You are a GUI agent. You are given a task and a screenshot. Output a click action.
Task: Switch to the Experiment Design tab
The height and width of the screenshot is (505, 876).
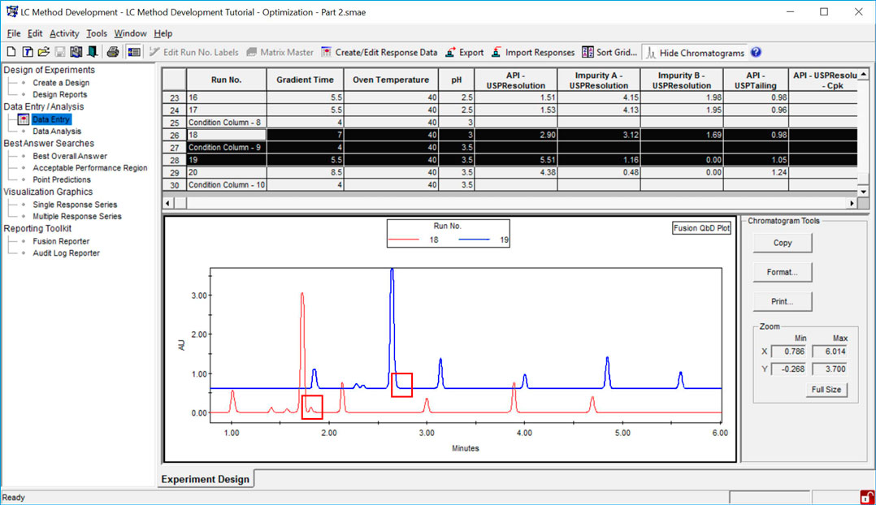(205, 479)
